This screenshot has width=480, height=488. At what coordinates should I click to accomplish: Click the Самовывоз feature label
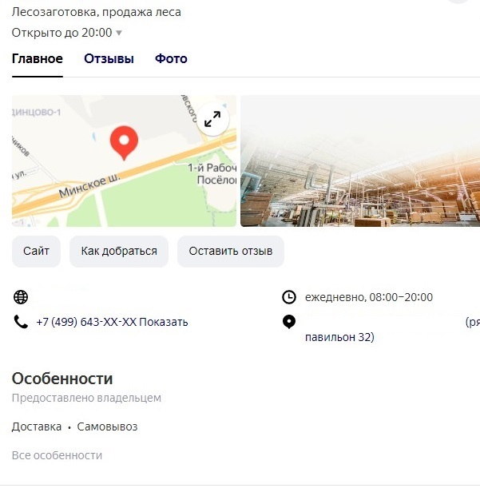107,427
